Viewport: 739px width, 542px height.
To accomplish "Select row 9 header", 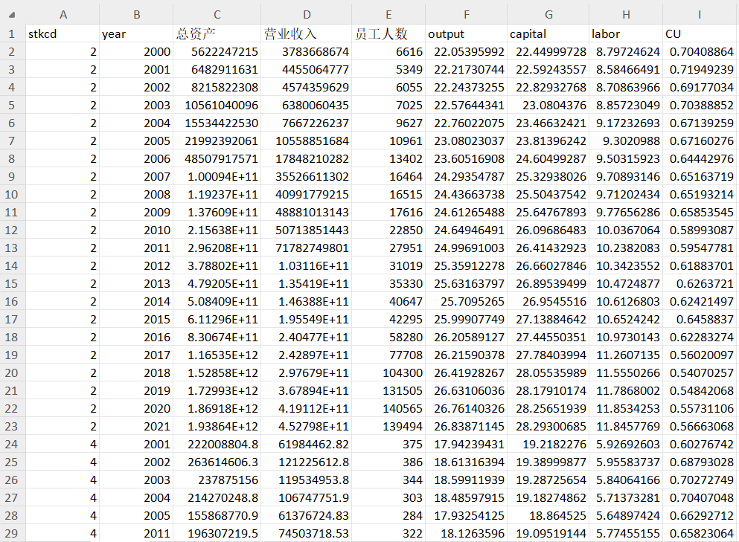I will 12,177.
